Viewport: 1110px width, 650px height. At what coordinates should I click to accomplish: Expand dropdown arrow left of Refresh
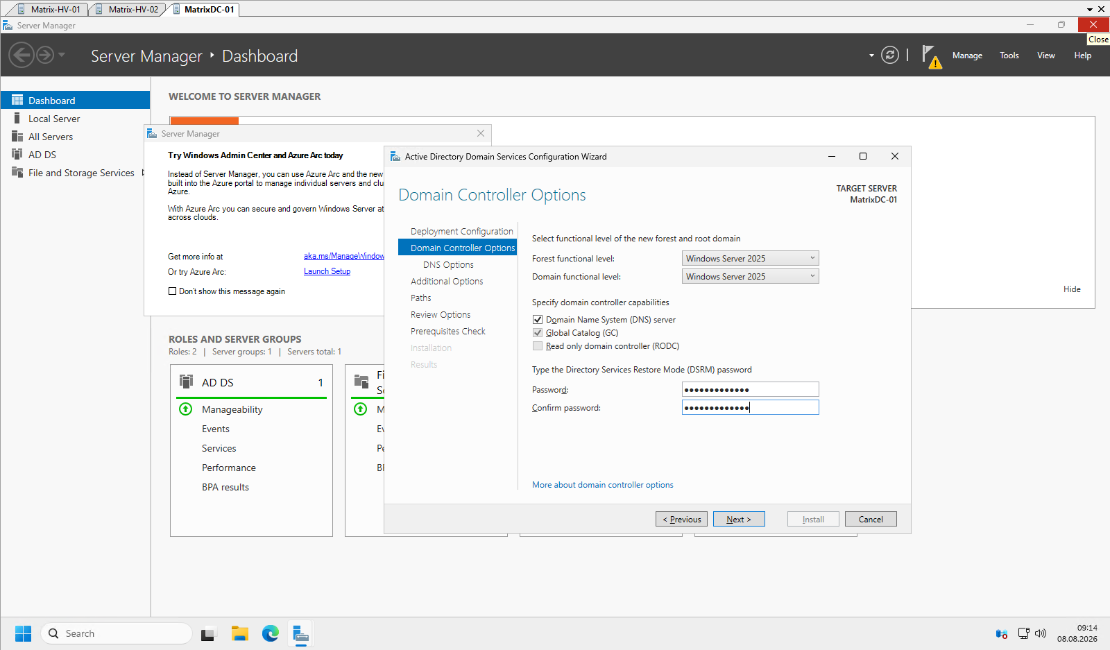coord(871,55)
